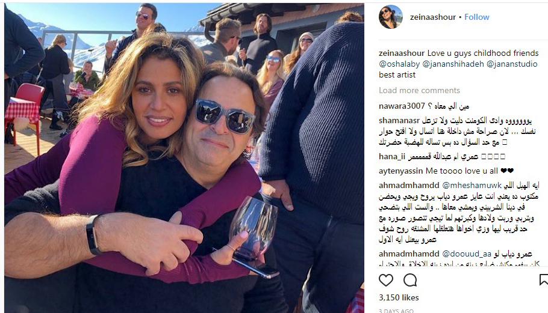Open @jananshihadeh tagged profile
This screenshot has height=313, width=548.
[x=453, y=64]
